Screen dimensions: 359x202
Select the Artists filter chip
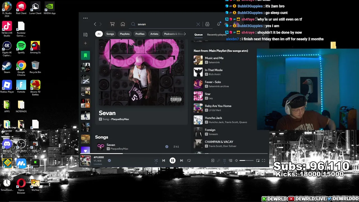(x=154, y=34)
